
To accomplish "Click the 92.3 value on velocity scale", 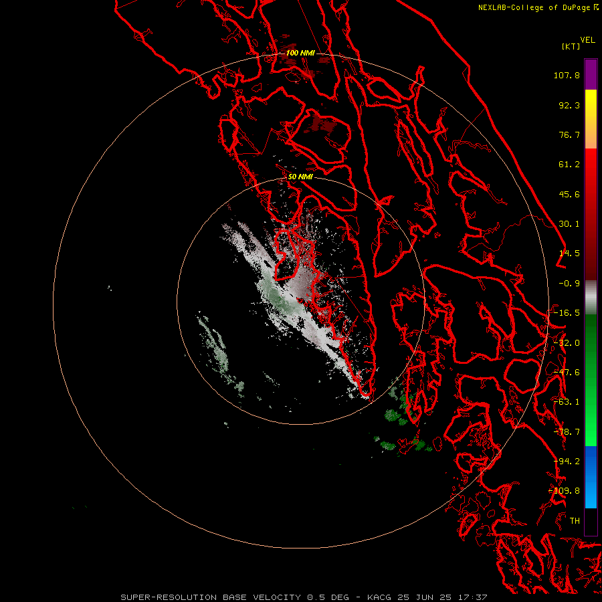I will coord(569,105).
